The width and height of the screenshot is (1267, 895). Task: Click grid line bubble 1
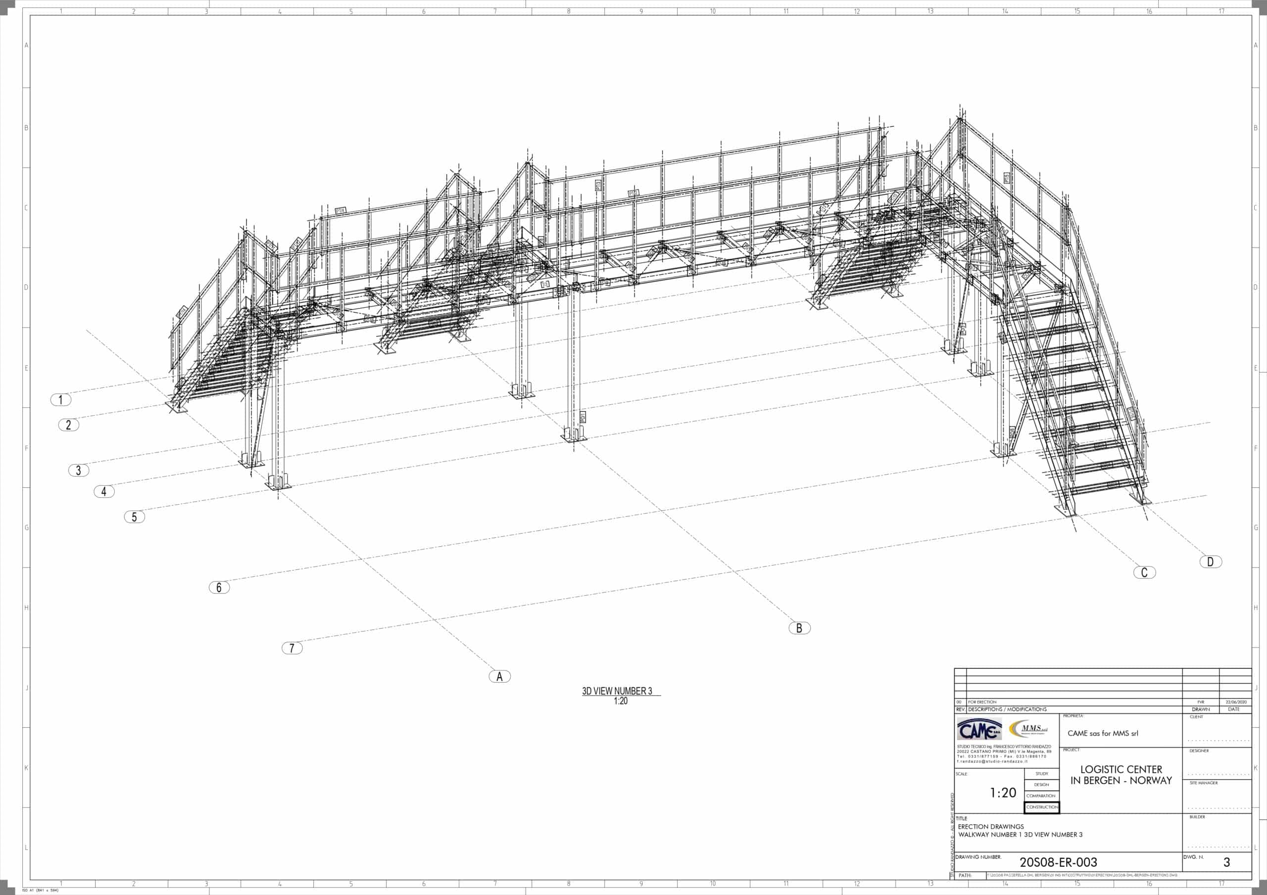[61, 399]
